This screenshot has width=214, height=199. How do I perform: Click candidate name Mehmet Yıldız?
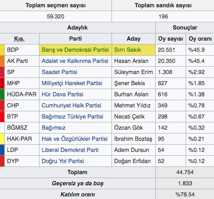pos(133,105)
